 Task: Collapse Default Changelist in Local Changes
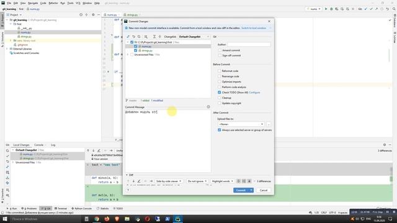(x=13, y=150)
